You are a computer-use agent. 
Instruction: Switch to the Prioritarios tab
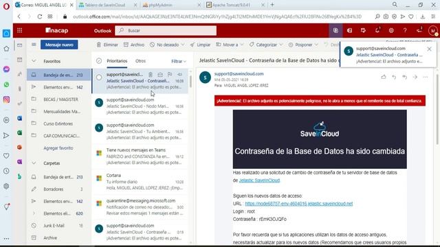(117, 61)
